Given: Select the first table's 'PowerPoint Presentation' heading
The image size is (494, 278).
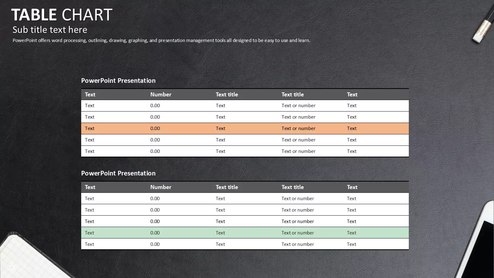Looking at the screenshot, I should [118, 81].
